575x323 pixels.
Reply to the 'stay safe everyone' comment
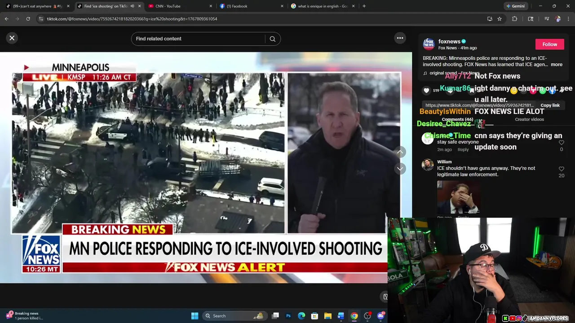coord(463,149)
